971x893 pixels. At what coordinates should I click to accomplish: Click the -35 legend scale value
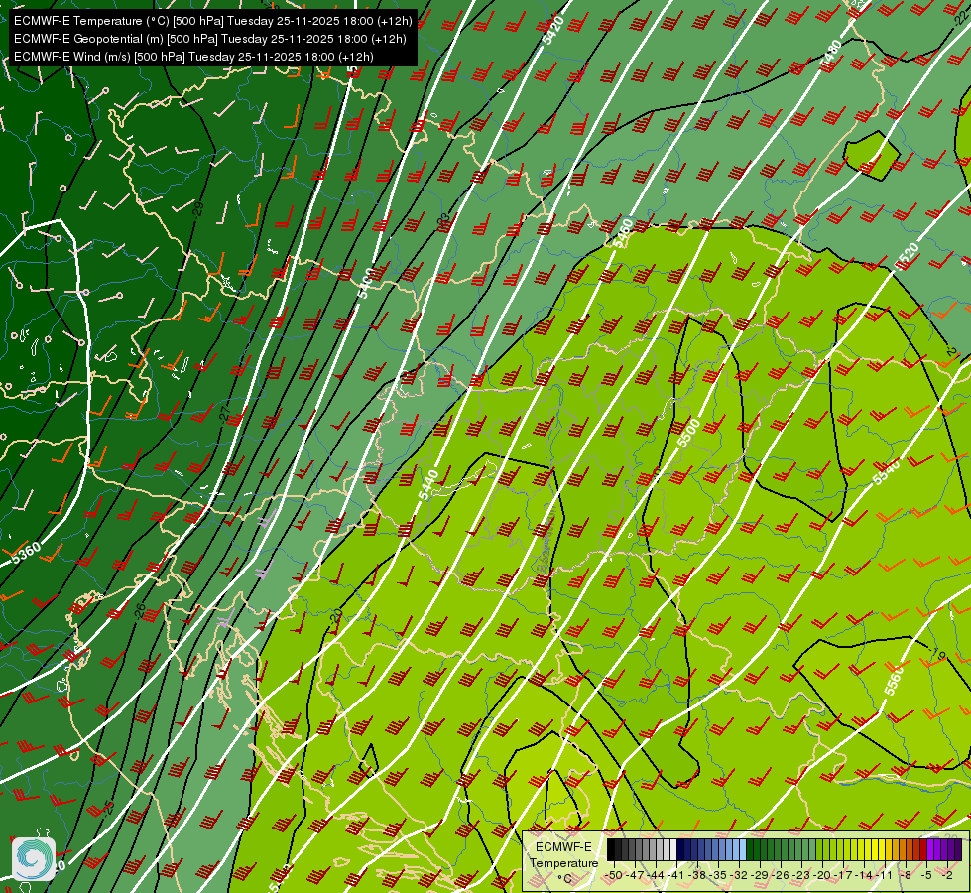(718, 876)
